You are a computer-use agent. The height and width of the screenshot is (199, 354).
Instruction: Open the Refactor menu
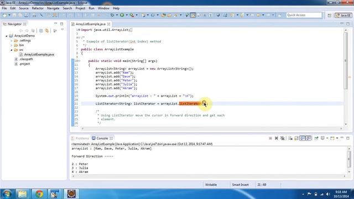(x=38, y=8)
